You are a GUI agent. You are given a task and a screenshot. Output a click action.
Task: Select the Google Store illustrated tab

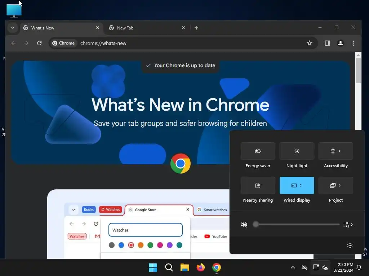pyautogui.click(x=159, y=210)
